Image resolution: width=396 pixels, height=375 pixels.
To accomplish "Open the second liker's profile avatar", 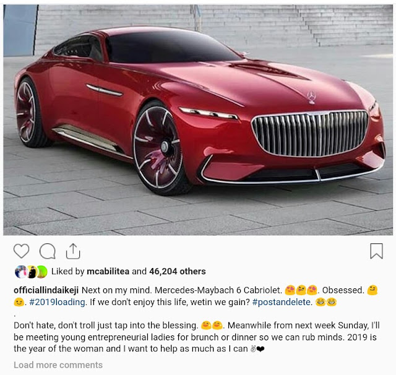I will [x=32, y=272].
